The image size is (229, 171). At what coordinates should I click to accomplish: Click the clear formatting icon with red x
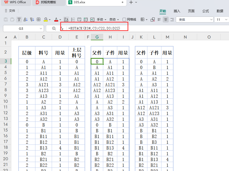[153, 19]
